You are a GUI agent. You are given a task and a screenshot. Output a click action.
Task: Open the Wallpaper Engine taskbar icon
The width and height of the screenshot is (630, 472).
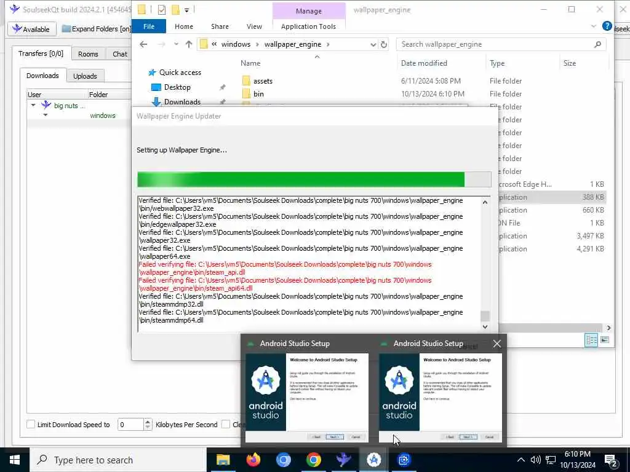click(x=404, y=460)
